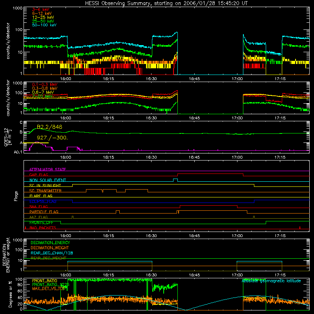This screenshot has width=314, height=314.
Task: Click the Flags panel axis label
Action: (16, 196)
